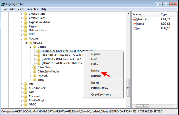This screenshot has height=115, width=179.
Task: Select the ODBC tree key
Action: [x=32, y=104]
